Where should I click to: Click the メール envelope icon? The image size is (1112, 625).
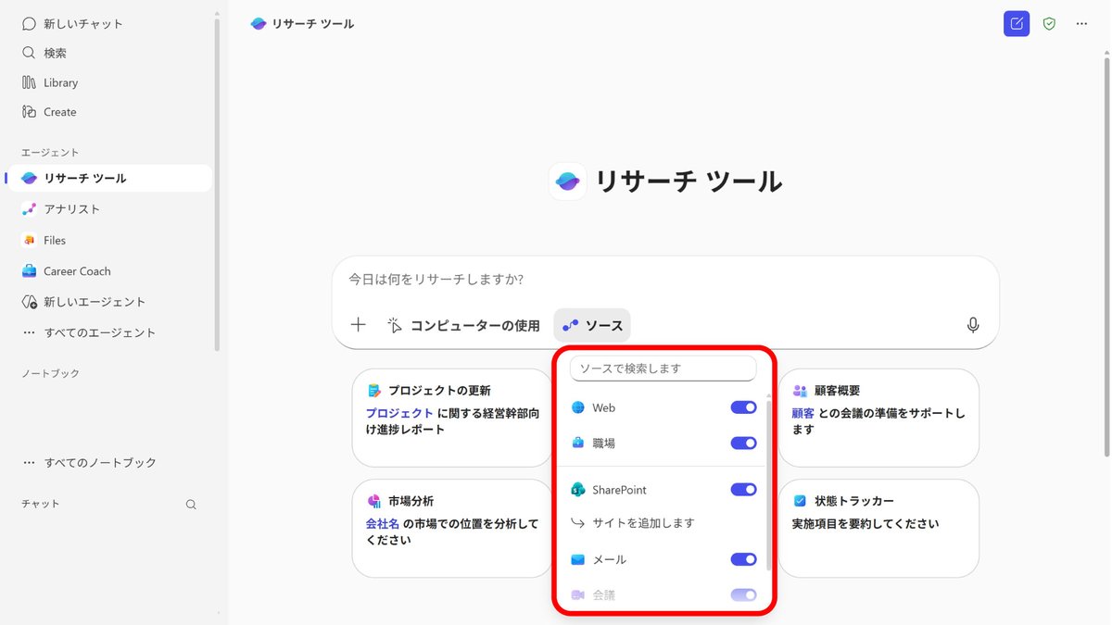578,559
